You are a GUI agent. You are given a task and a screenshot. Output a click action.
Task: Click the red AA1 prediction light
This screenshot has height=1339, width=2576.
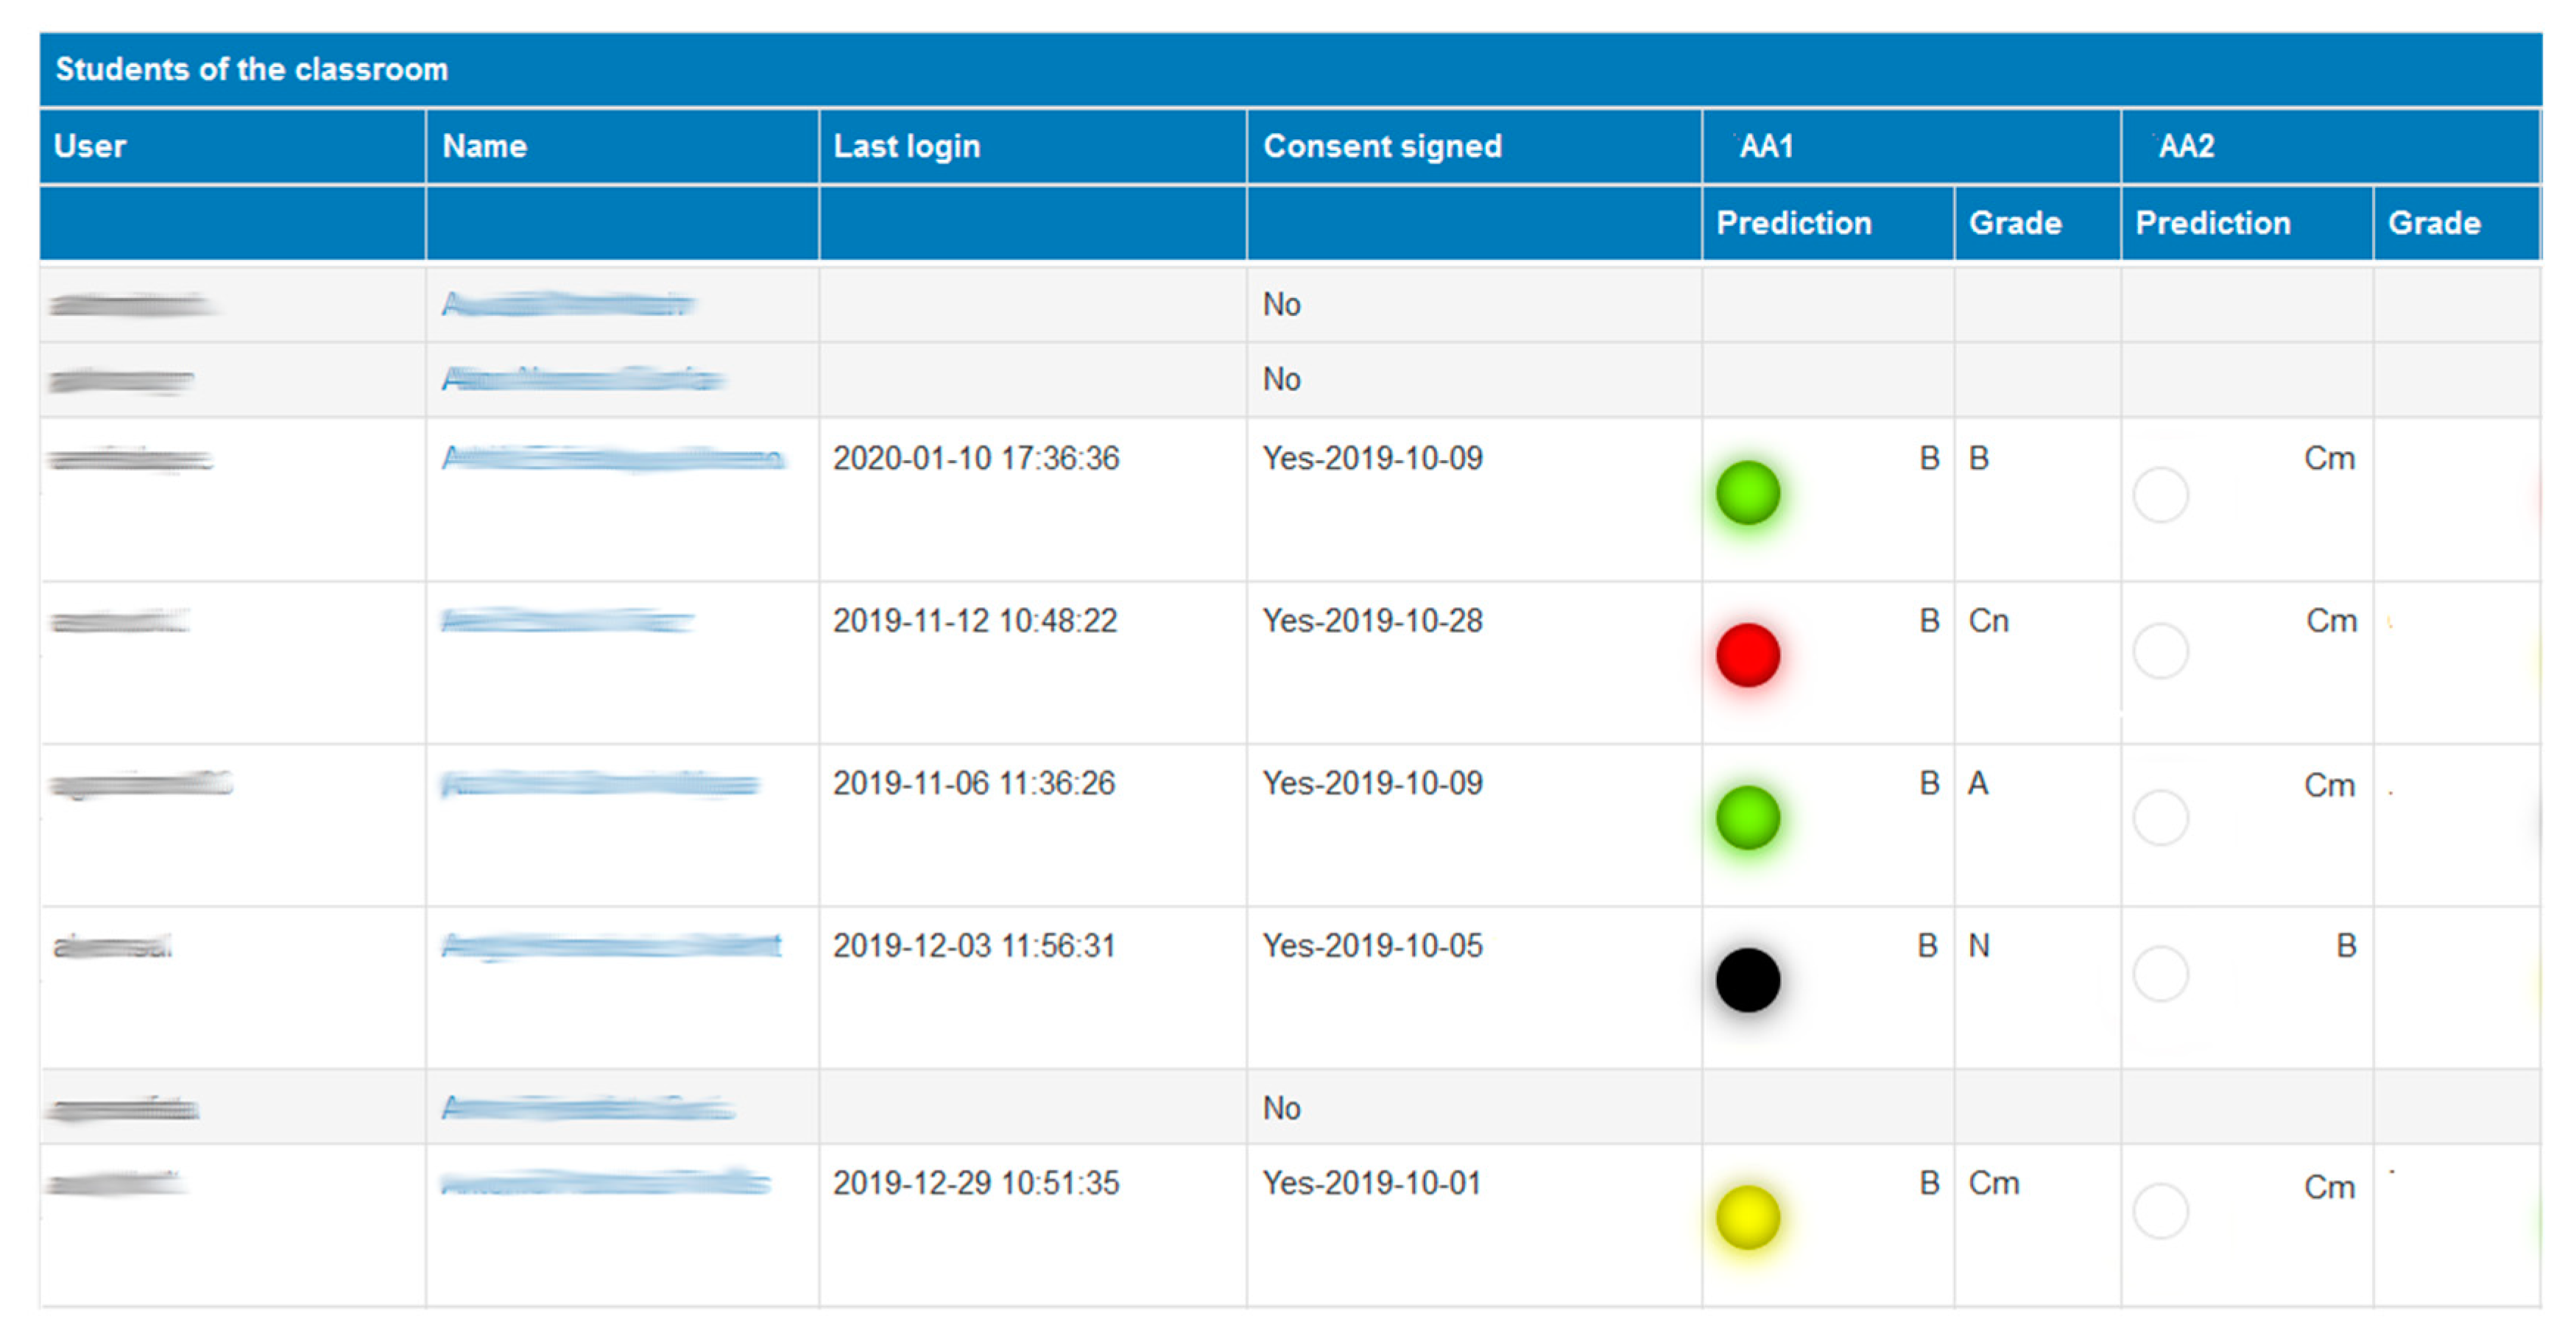pyautogui.click(x=1747, y=655)
